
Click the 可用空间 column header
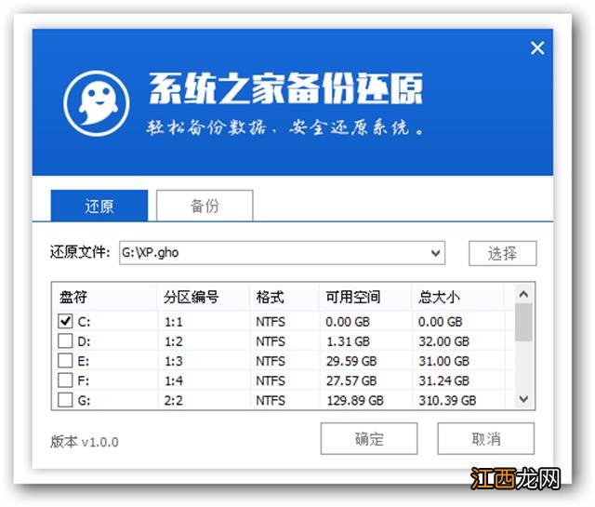click(x=365, y=297)
